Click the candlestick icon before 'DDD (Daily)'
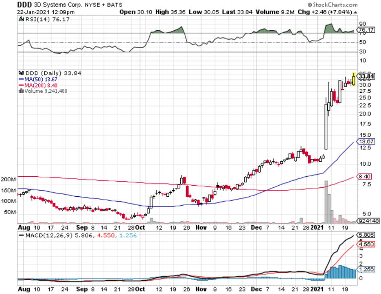The width and height of the screenshot is (381, 294). 22,73
